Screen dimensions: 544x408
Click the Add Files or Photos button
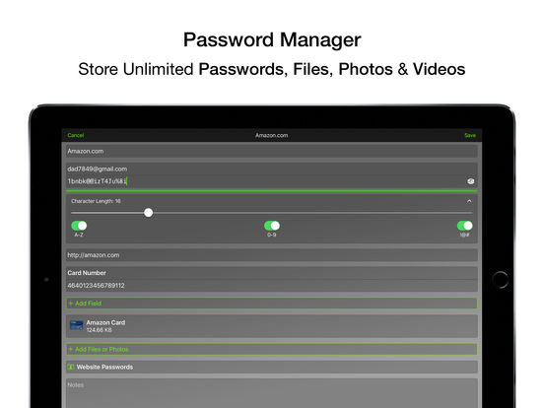(272, 349)
